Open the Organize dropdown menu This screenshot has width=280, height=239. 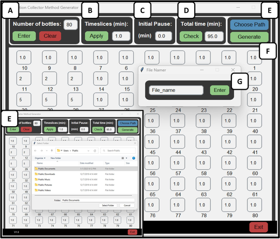[x=40, y=158]
